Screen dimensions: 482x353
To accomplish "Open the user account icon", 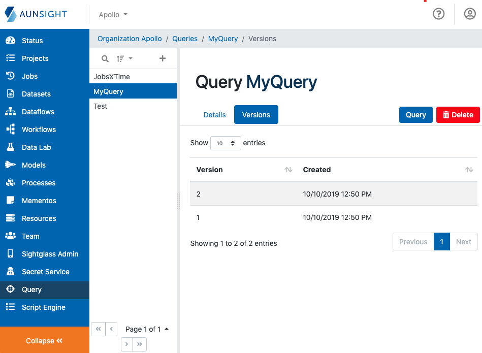I will point(469,14).
